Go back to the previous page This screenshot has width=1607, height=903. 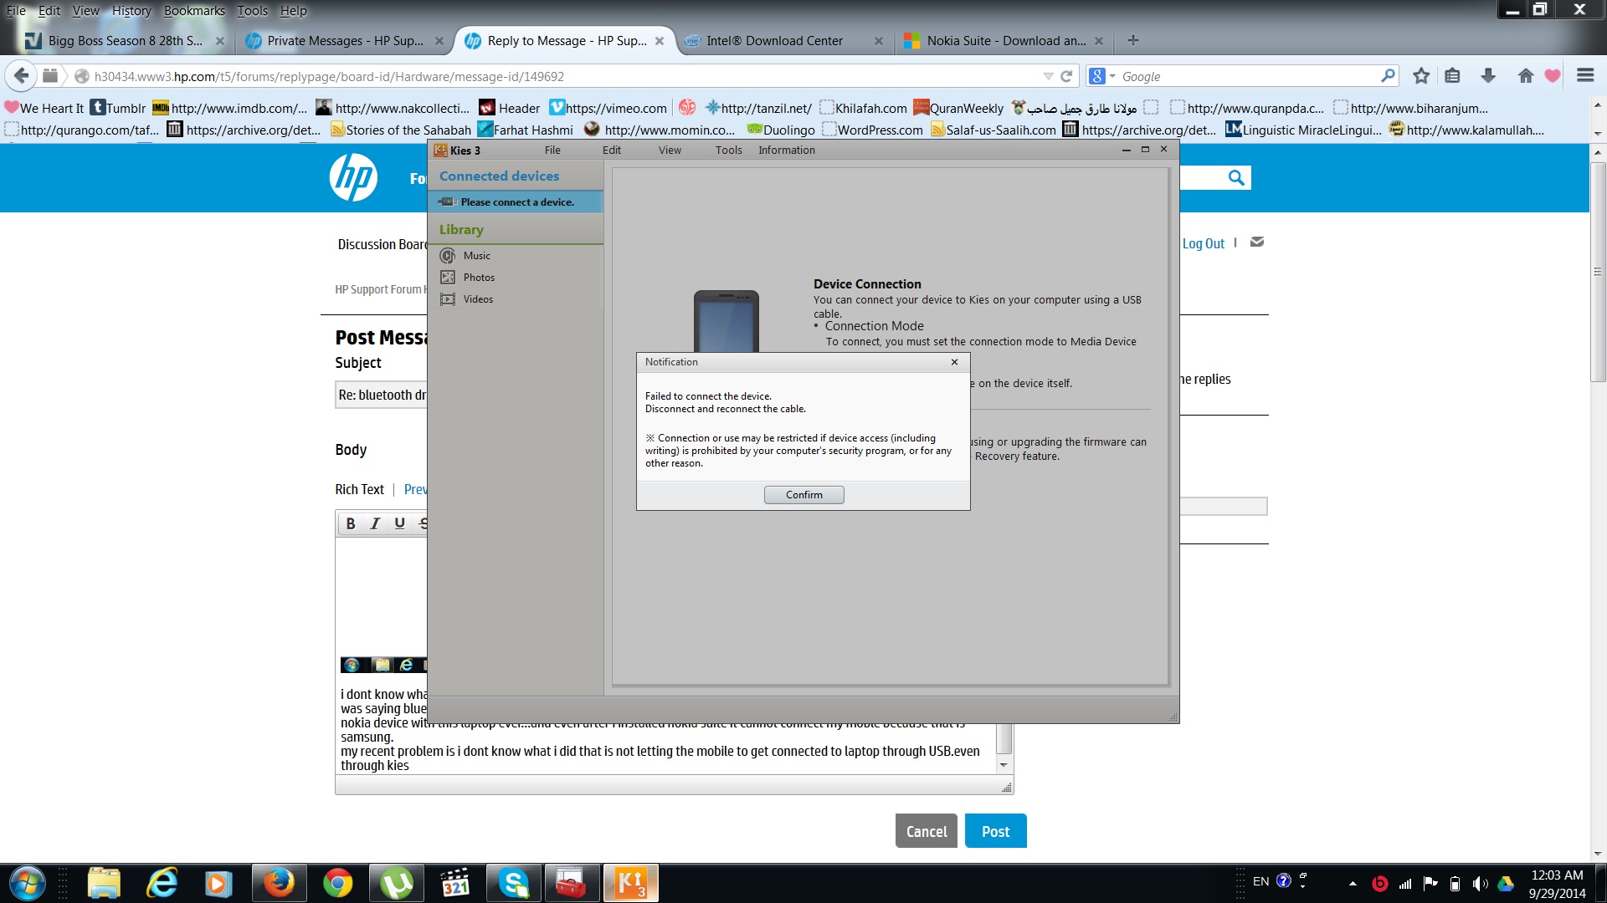coord(22,76)
